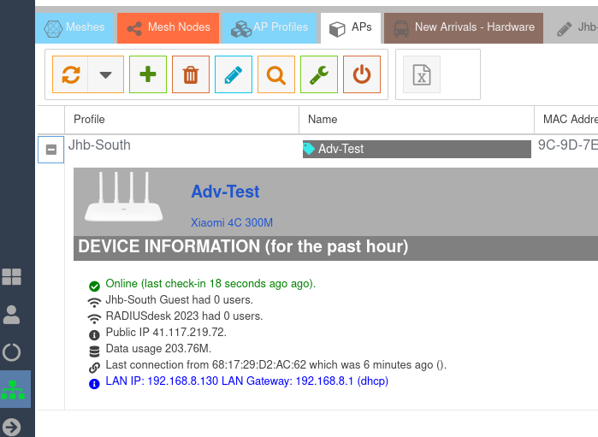The image size is (598, 437).
Task: Click the user sidebar icon
Action: click(12, 315)
